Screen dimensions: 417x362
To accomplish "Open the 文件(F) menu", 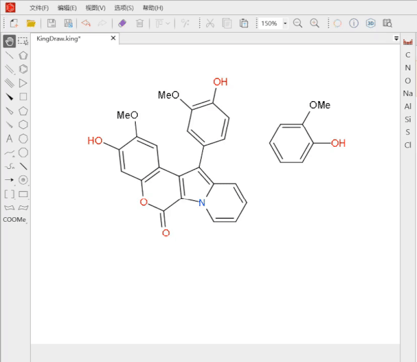I will [39, 8].
